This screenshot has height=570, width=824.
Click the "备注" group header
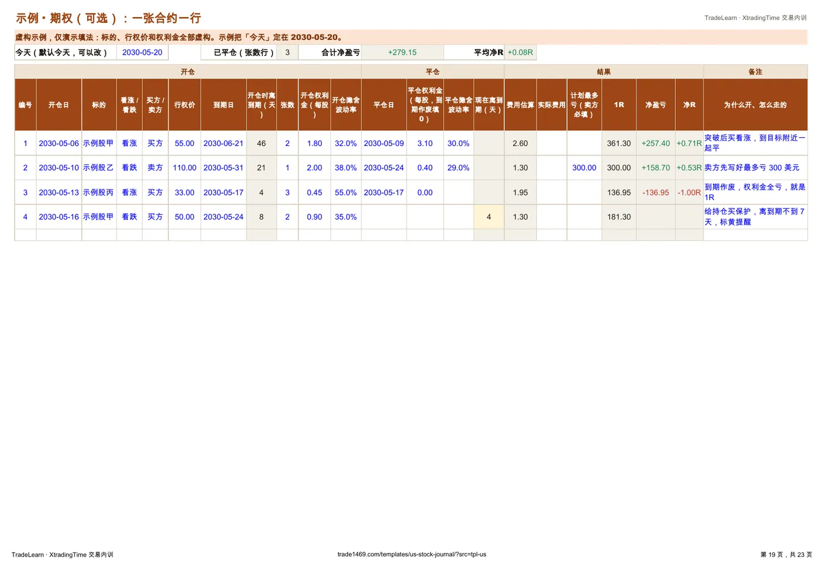pyautogui.click(x=755, y=72)
